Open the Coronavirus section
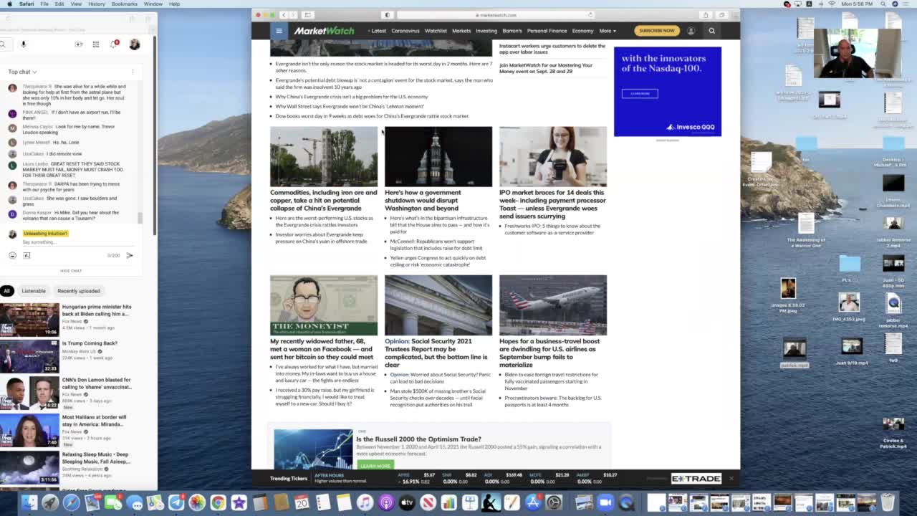This screenshot has height=516, width=917. (x=405, y=31)
